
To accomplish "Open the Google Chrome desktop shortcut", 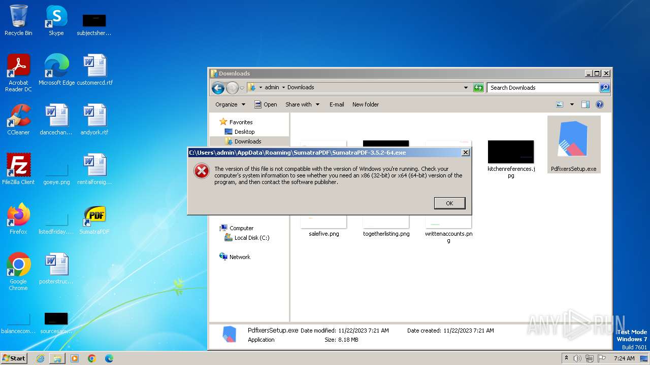I will [x=18, y=272].
